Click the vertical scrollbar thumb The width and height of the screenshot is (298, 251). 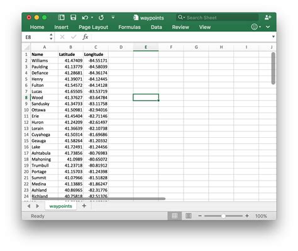tap(273, 68)
